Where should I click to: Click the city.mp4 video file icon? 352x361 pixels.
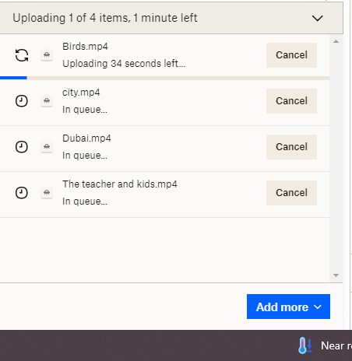[x=47, y=101]
